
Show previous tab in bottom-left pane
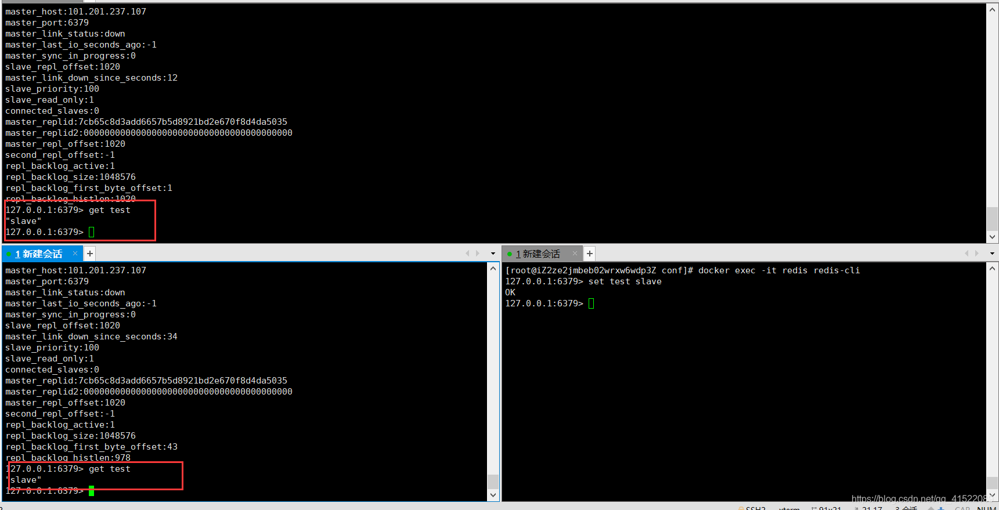click(467, 254)
